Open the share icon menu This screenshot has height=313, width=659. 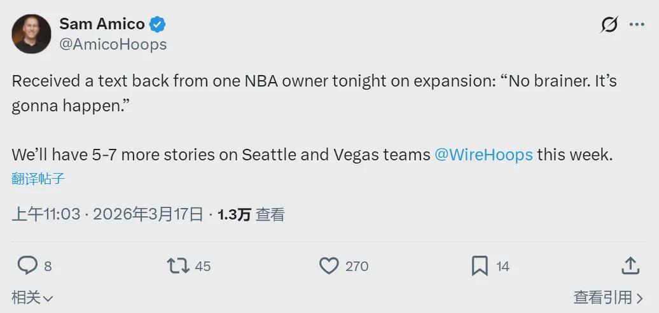(630, 265)
